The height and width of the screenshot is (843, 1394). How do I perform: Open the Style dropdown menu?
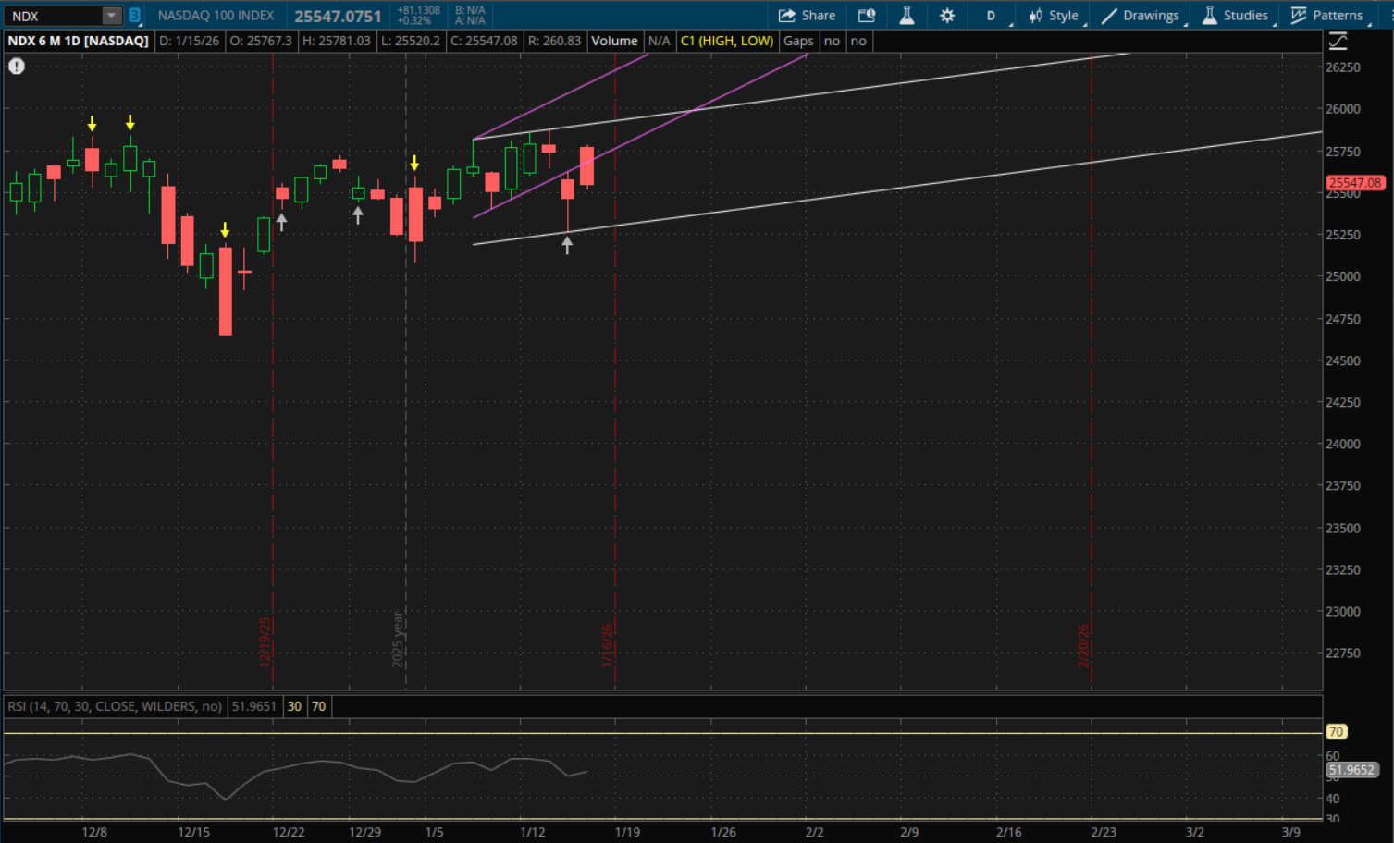(x=1054, y=16)
